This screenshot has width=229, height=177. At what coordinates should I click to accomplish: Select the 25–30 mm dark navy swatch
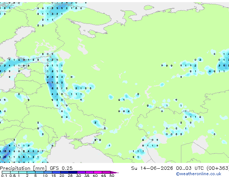click(x=73, y=172)
